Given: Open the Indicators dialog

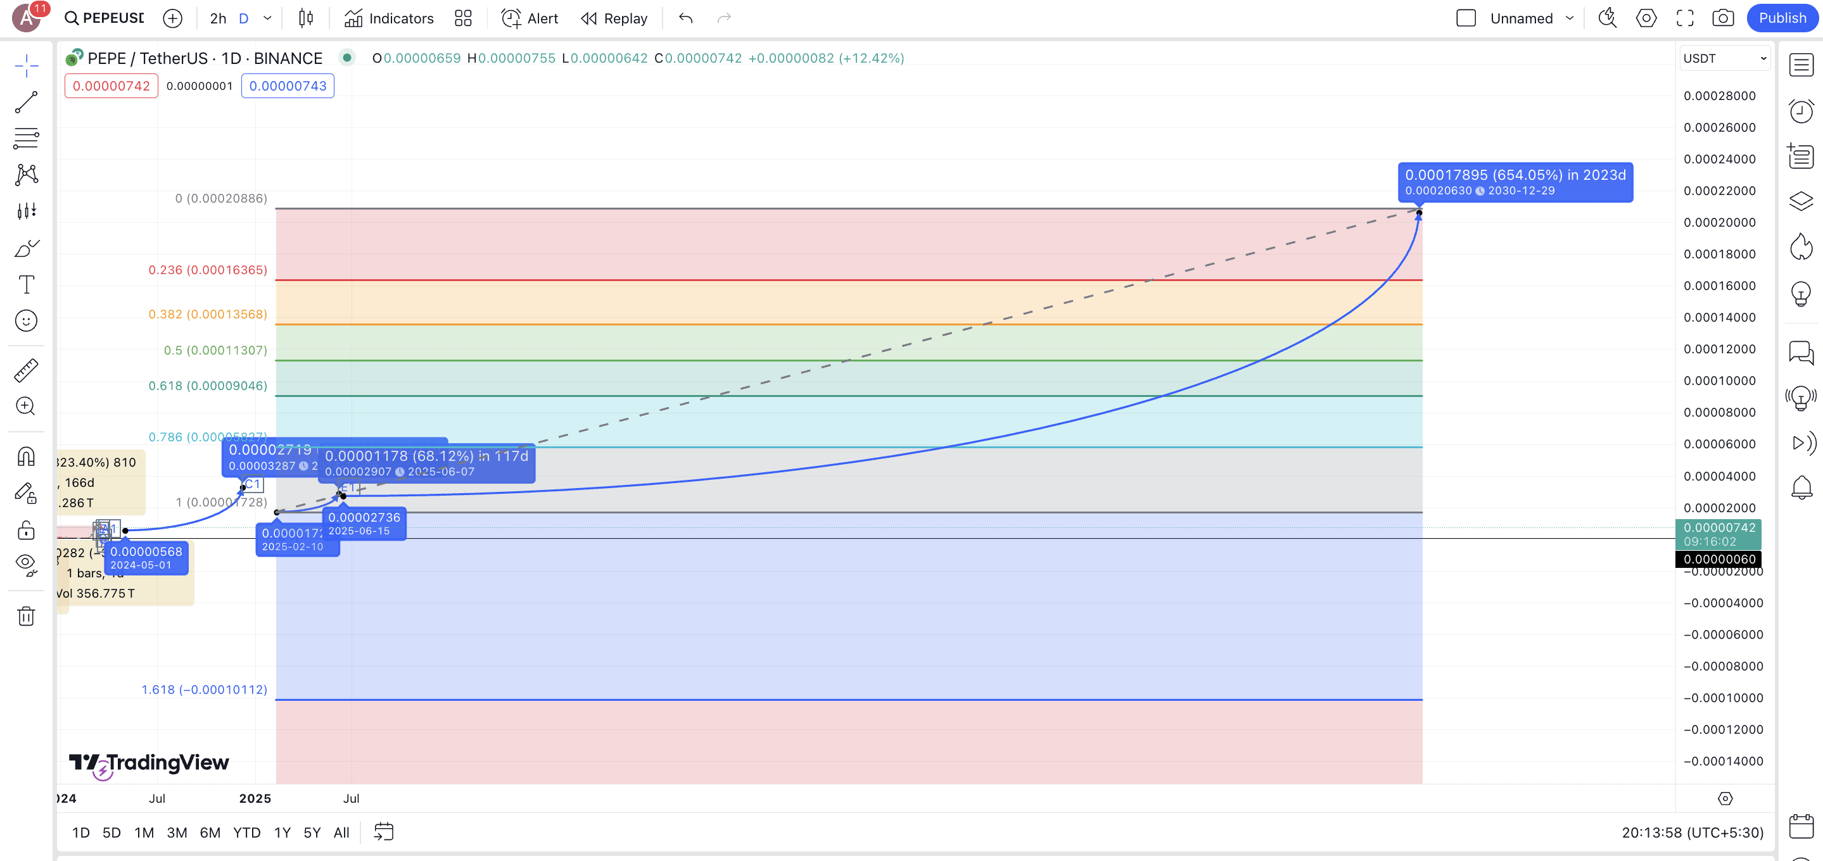Looking at the screenshot, I should point(388,18).
